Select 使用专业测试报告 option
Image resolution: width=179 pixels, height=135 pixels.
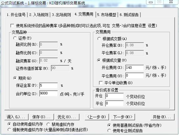[109, 131]
